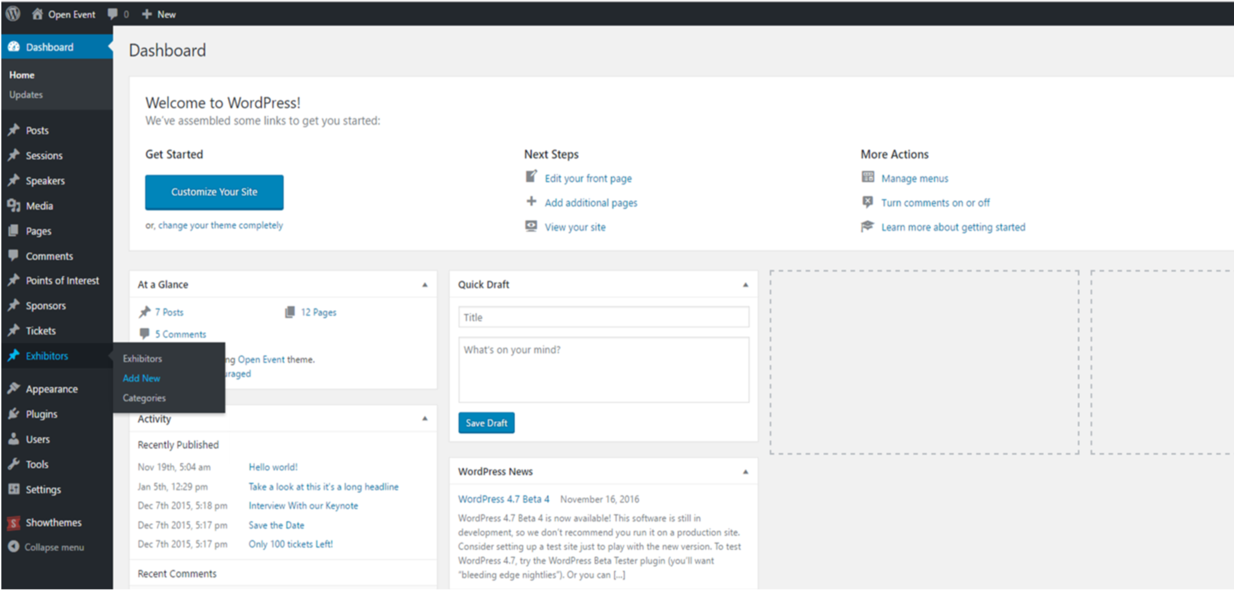
Task: Open the 7 Posts link
Action: click(x=169, y=312)
